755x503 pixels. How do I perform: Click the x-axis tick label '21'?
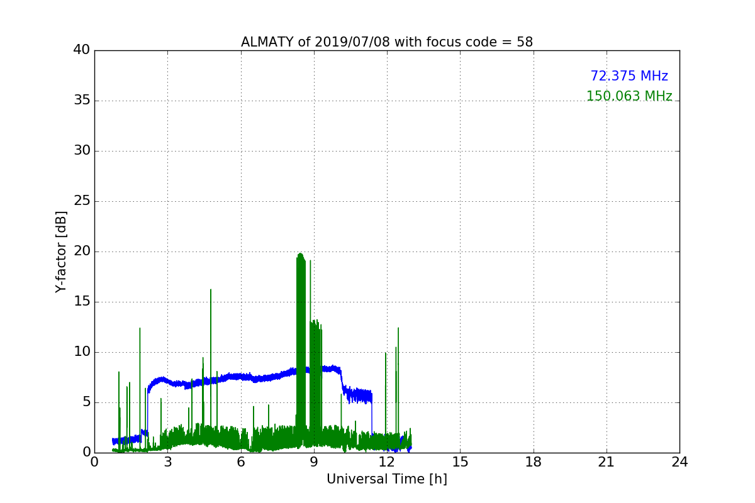coord(607,462)
